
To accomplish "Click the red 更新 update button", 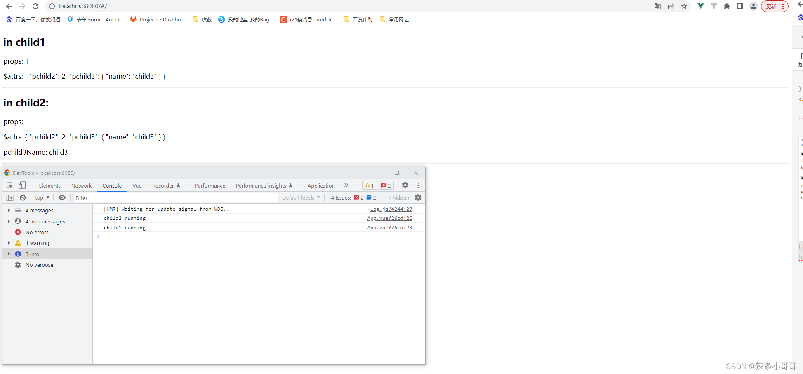I will click(x=775, y=6).
